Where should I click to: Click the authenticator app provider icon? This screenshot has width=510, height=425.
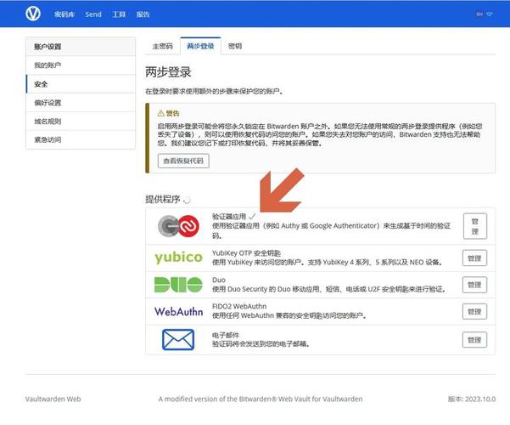(178, 227)
